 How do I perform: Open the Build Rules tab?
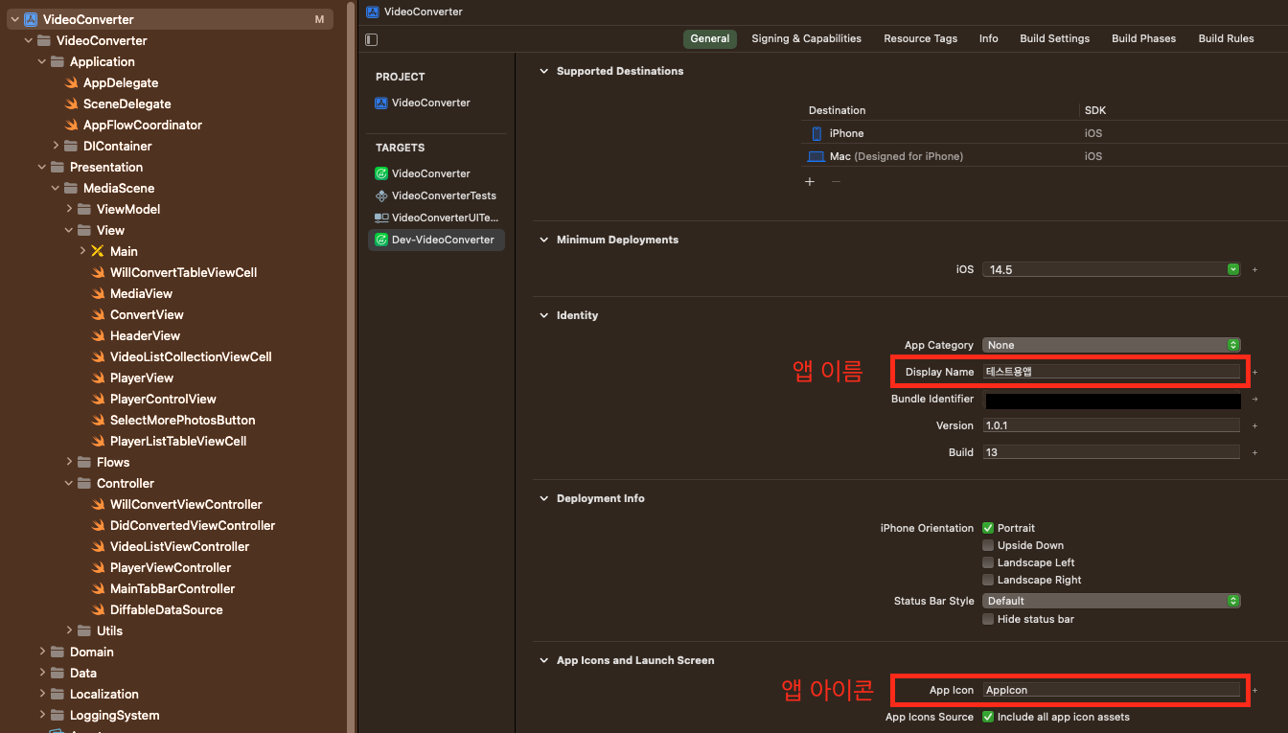click(1226, 39)
